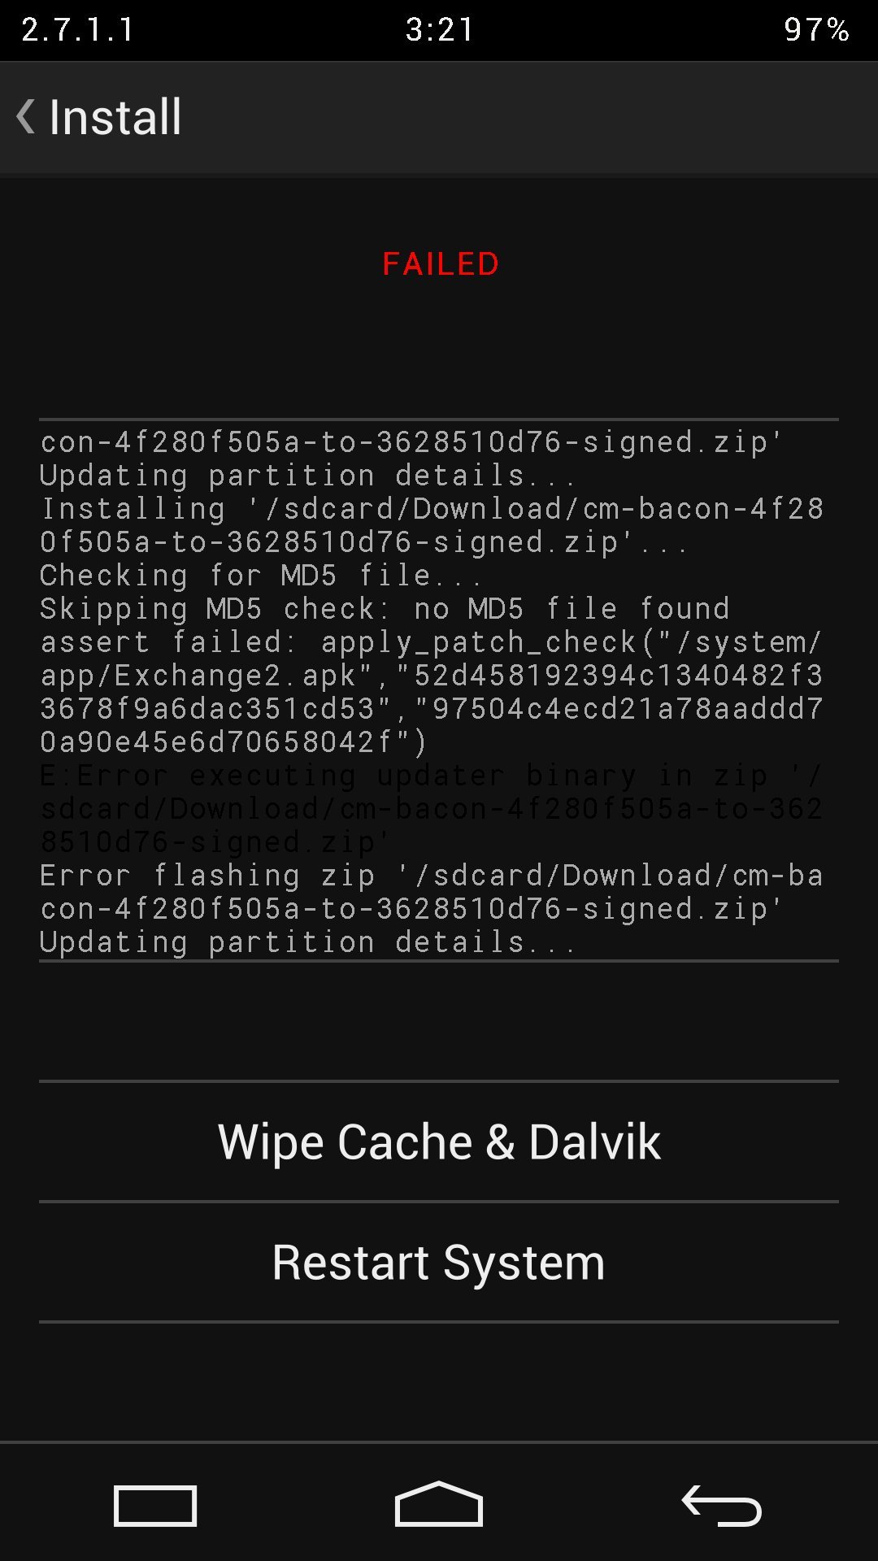The image size is (878, 1561).
Task: Click the Checking for MD5 file log line
Action: (x=260, y=576)
